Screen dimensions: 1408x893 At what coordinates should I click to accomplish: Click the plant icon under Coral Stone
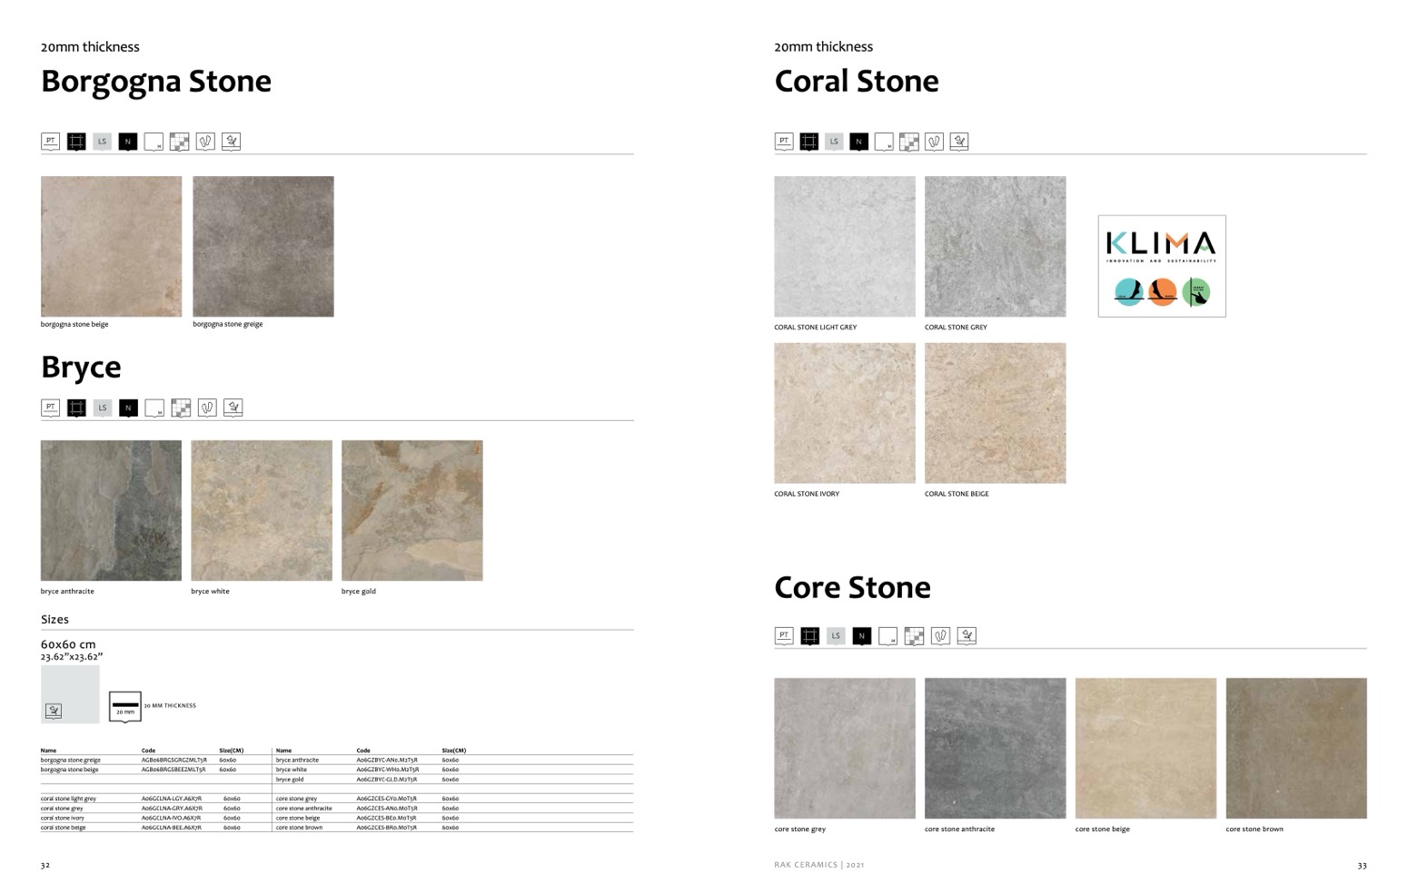tap(959, 142)
